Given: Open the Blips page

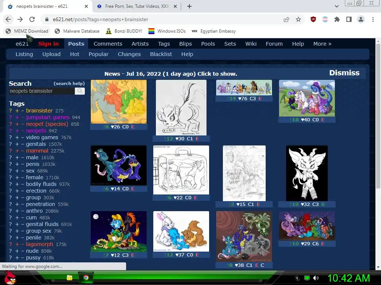Looking at the screenshot, I should 185,44.
